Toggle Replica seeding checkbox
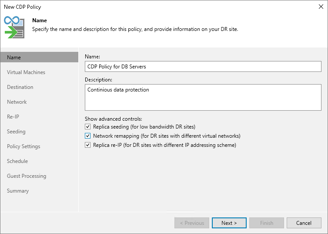The width and height of the screenshot is (328, 234). [x=87, y=127]
